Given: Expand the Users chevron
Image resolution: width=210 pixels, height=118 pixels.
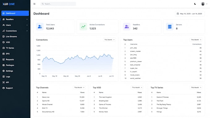Looking at the screenshot, I should click(27, 25).
